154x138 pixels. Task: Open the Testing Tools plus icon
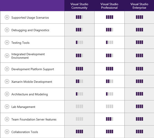tap(7, 43)
